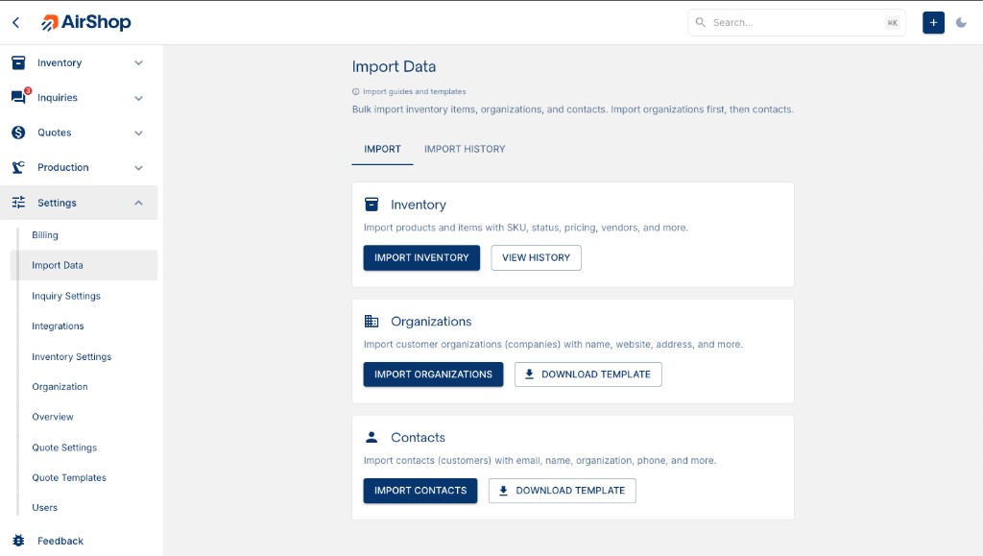Collapse the Settings section chevron
Viewport: 983px width, 556px height.
[x=138, y=203]
